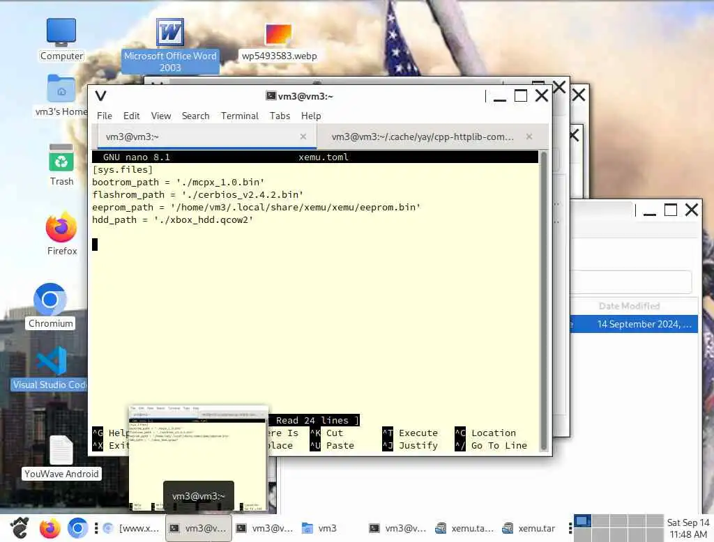Close the background file manager window
Screen dimensions: 714x542
tap(692, 210)
